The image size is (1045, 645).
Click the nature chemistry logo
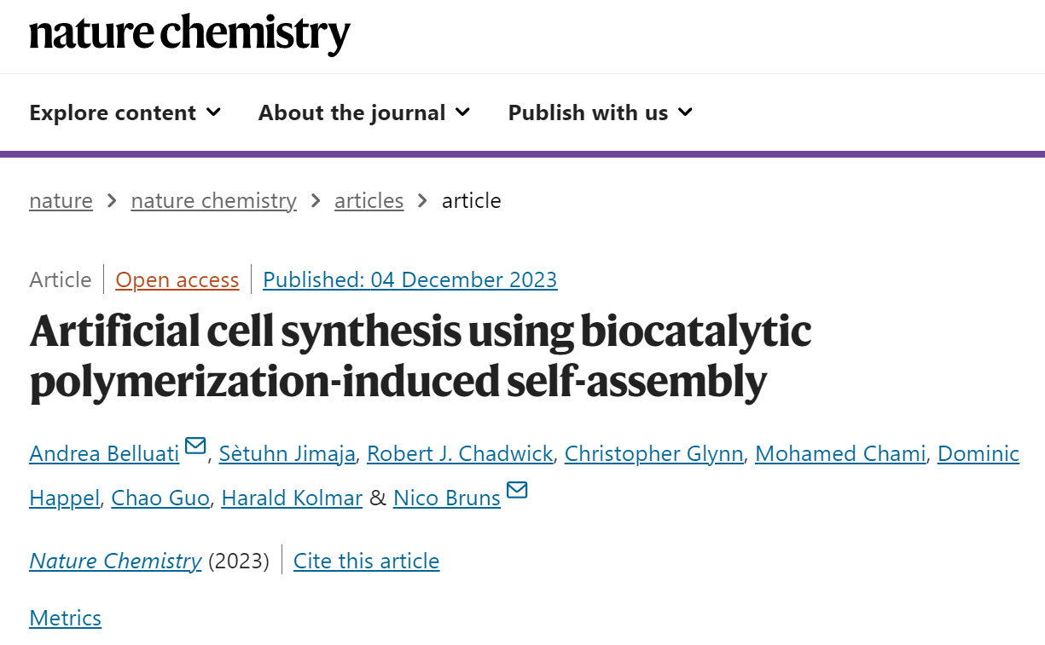pos(189,34)
